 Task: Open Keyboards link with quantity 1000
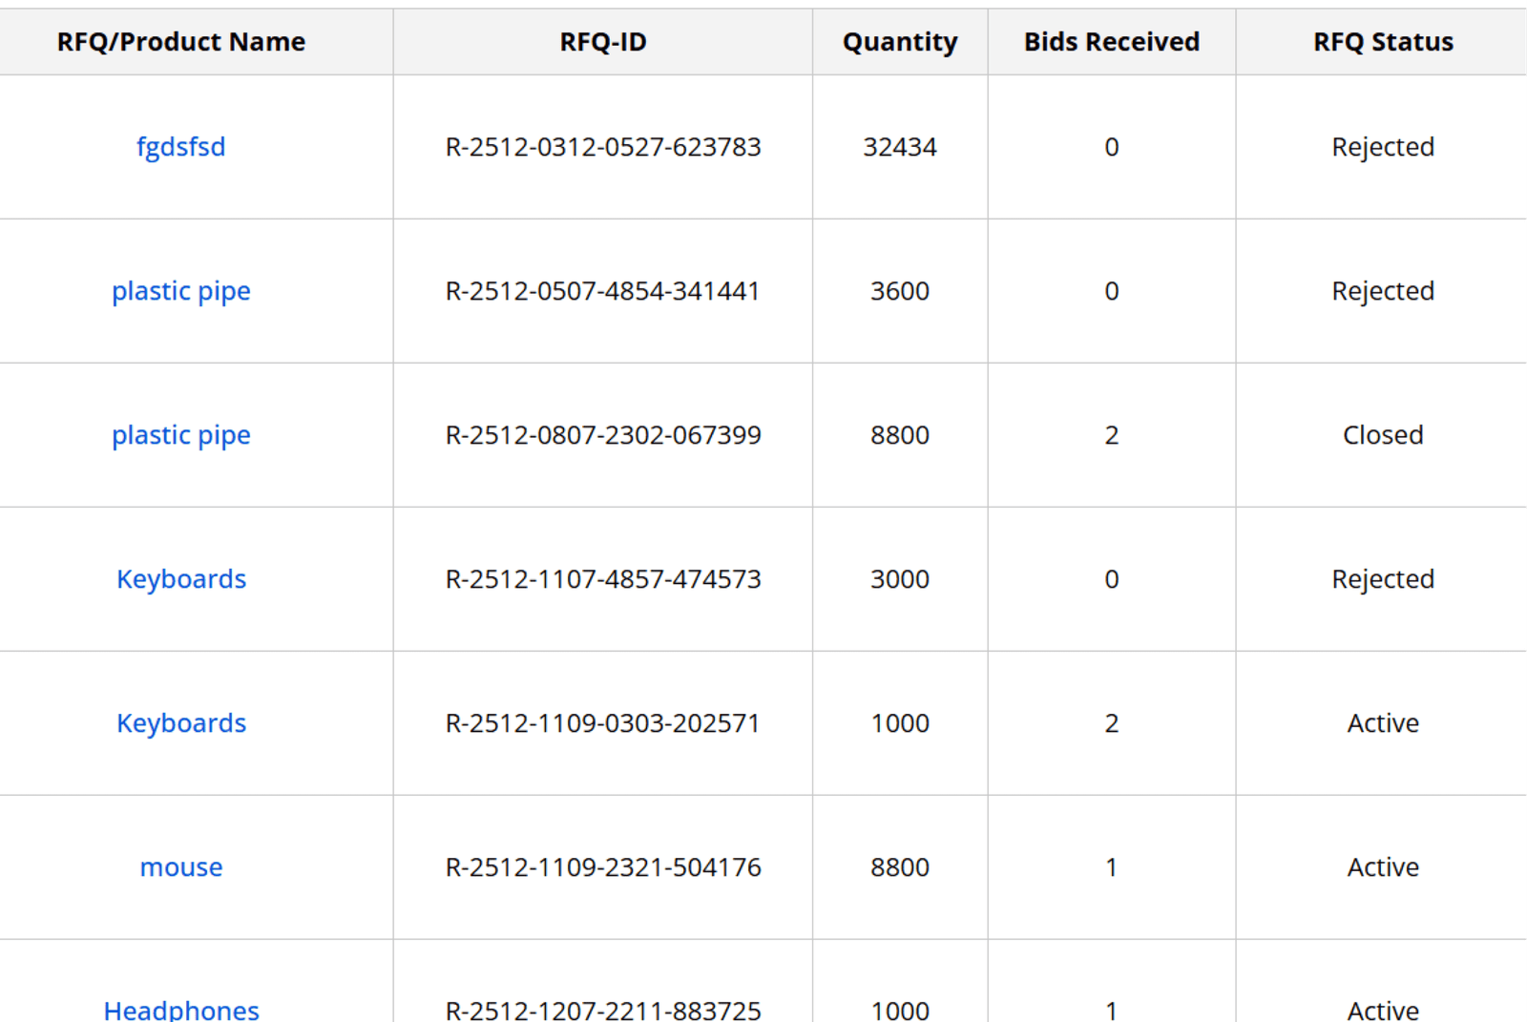coord(180,723)
